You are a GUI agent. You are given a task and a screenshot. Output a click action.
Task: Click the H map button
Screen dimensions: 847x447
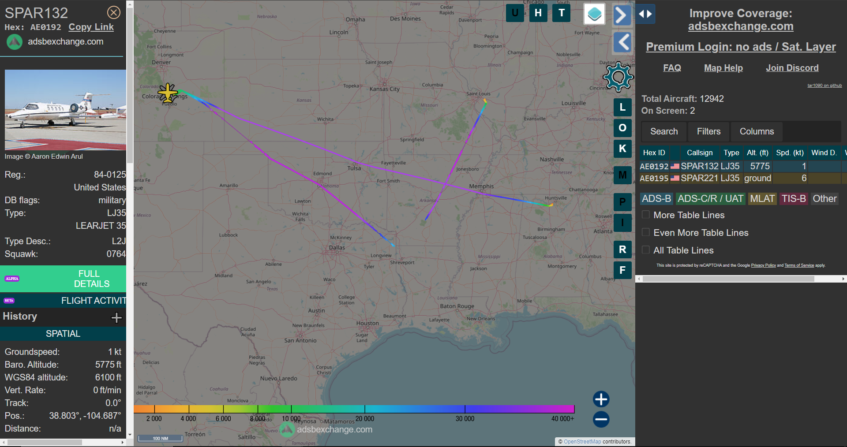point(538,13)
